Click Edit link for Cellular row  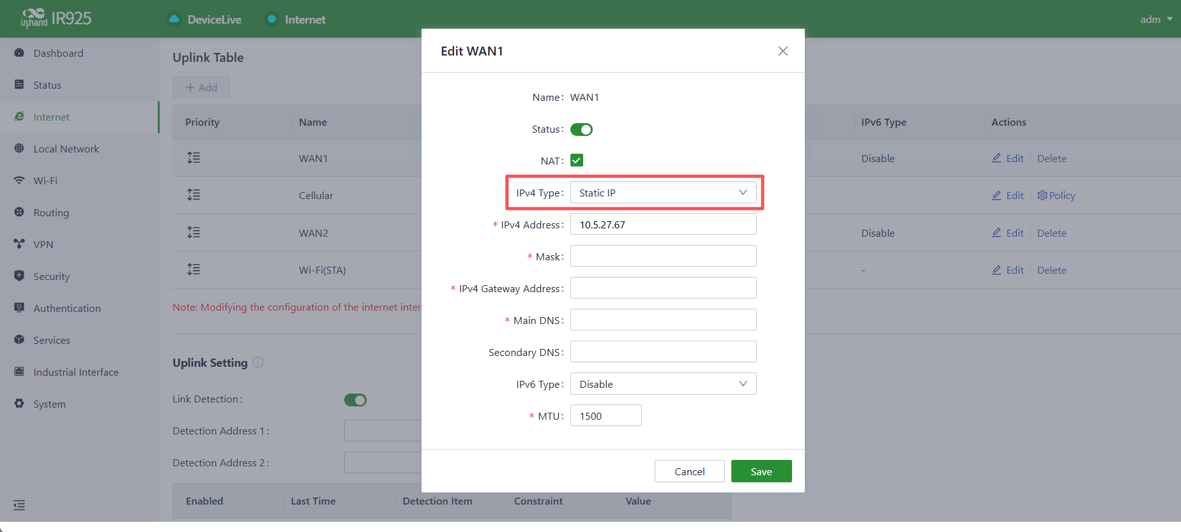point(1008,195)
